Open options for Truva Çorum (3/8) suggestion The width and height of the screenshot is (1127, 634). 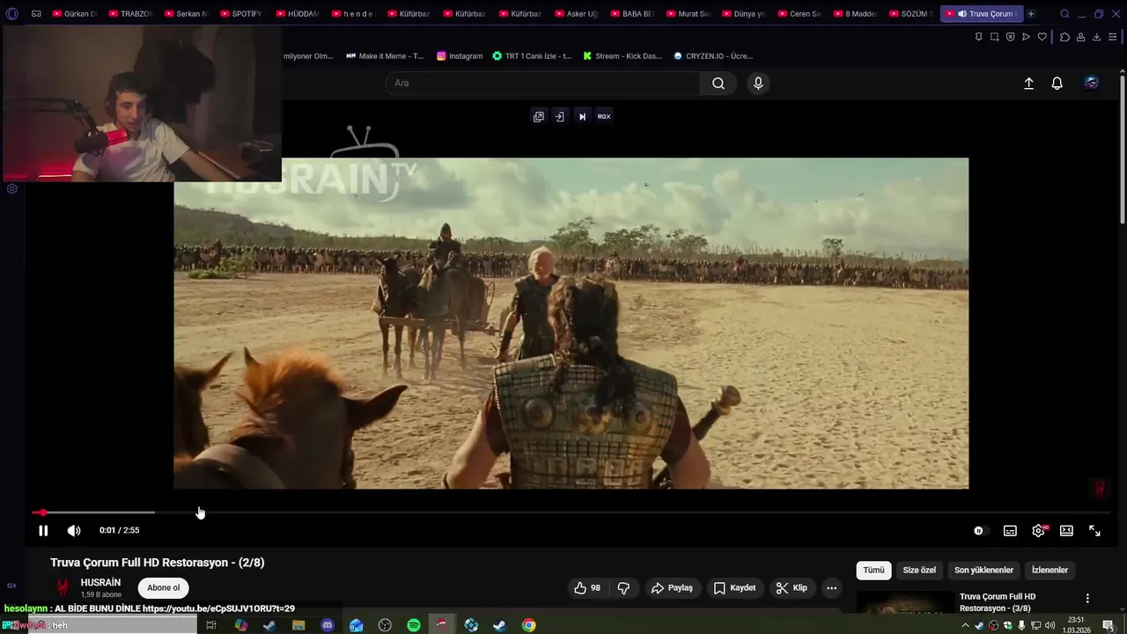[1087, 599]
